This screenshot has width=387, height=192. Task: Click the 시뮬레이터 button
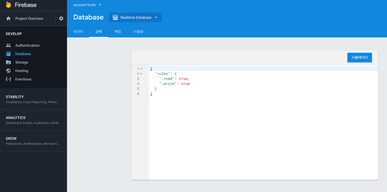[359, 57]
